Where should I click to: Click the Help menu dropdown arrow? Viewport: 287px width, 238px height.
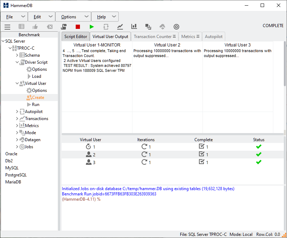pyautogui.click(x=114, y=17)
